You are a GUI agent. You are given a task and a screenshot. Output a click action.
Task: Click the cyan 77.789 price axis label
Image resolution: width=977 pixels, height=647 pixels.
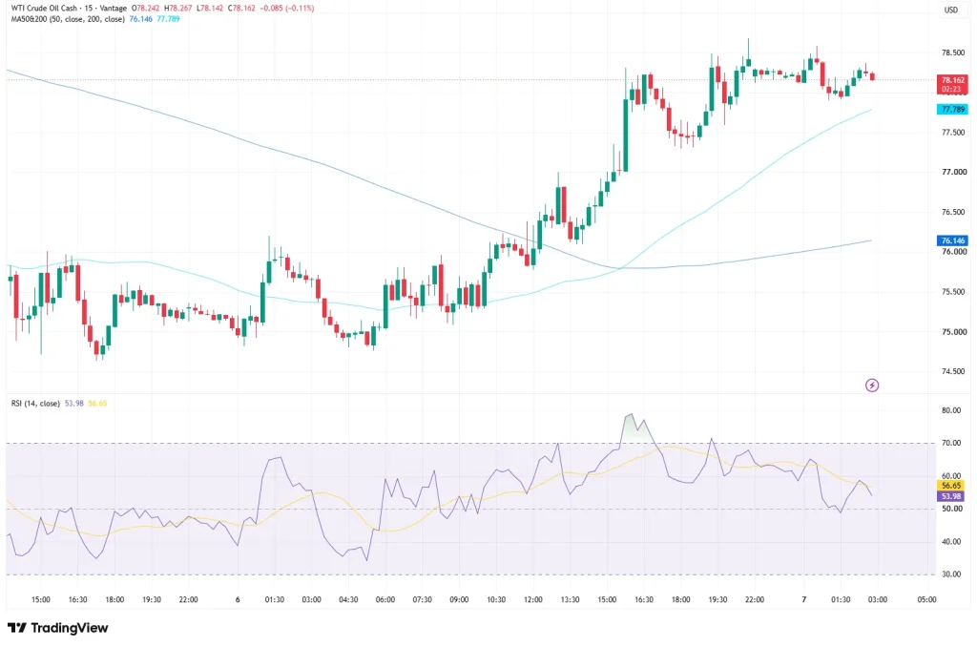(953, 109)
